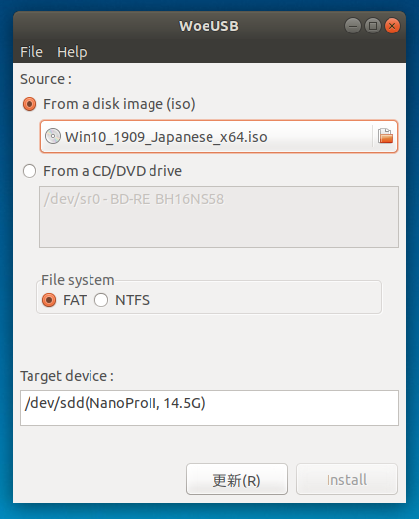Click the 'Target device :' label
Screen dimensions: 419x519
pos(67,376)
